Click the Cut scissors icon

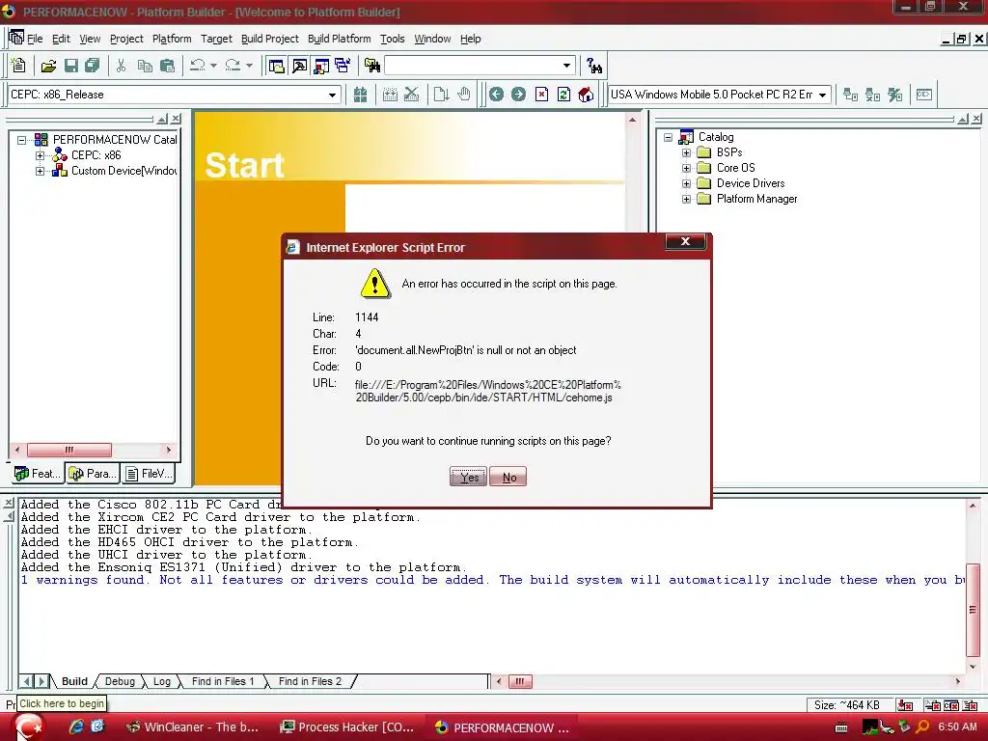[x=121, y=66]
